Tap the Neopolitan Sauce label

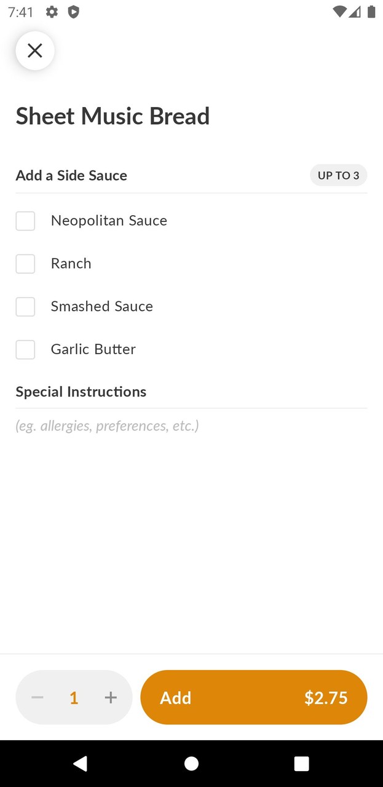click(109, 221)
